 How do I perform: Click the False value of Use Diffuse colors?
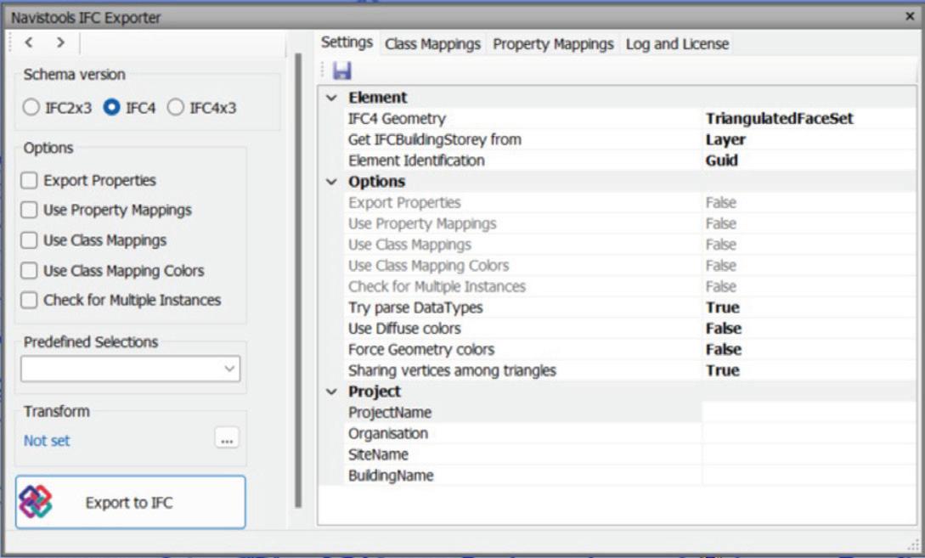click(724, 329)
